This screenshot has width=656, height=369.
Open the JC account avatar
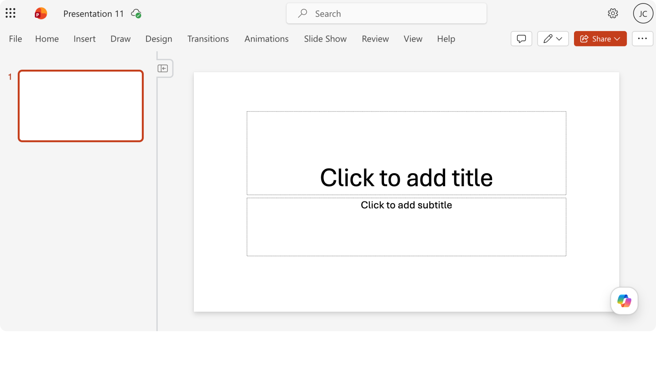click(643, 13)
